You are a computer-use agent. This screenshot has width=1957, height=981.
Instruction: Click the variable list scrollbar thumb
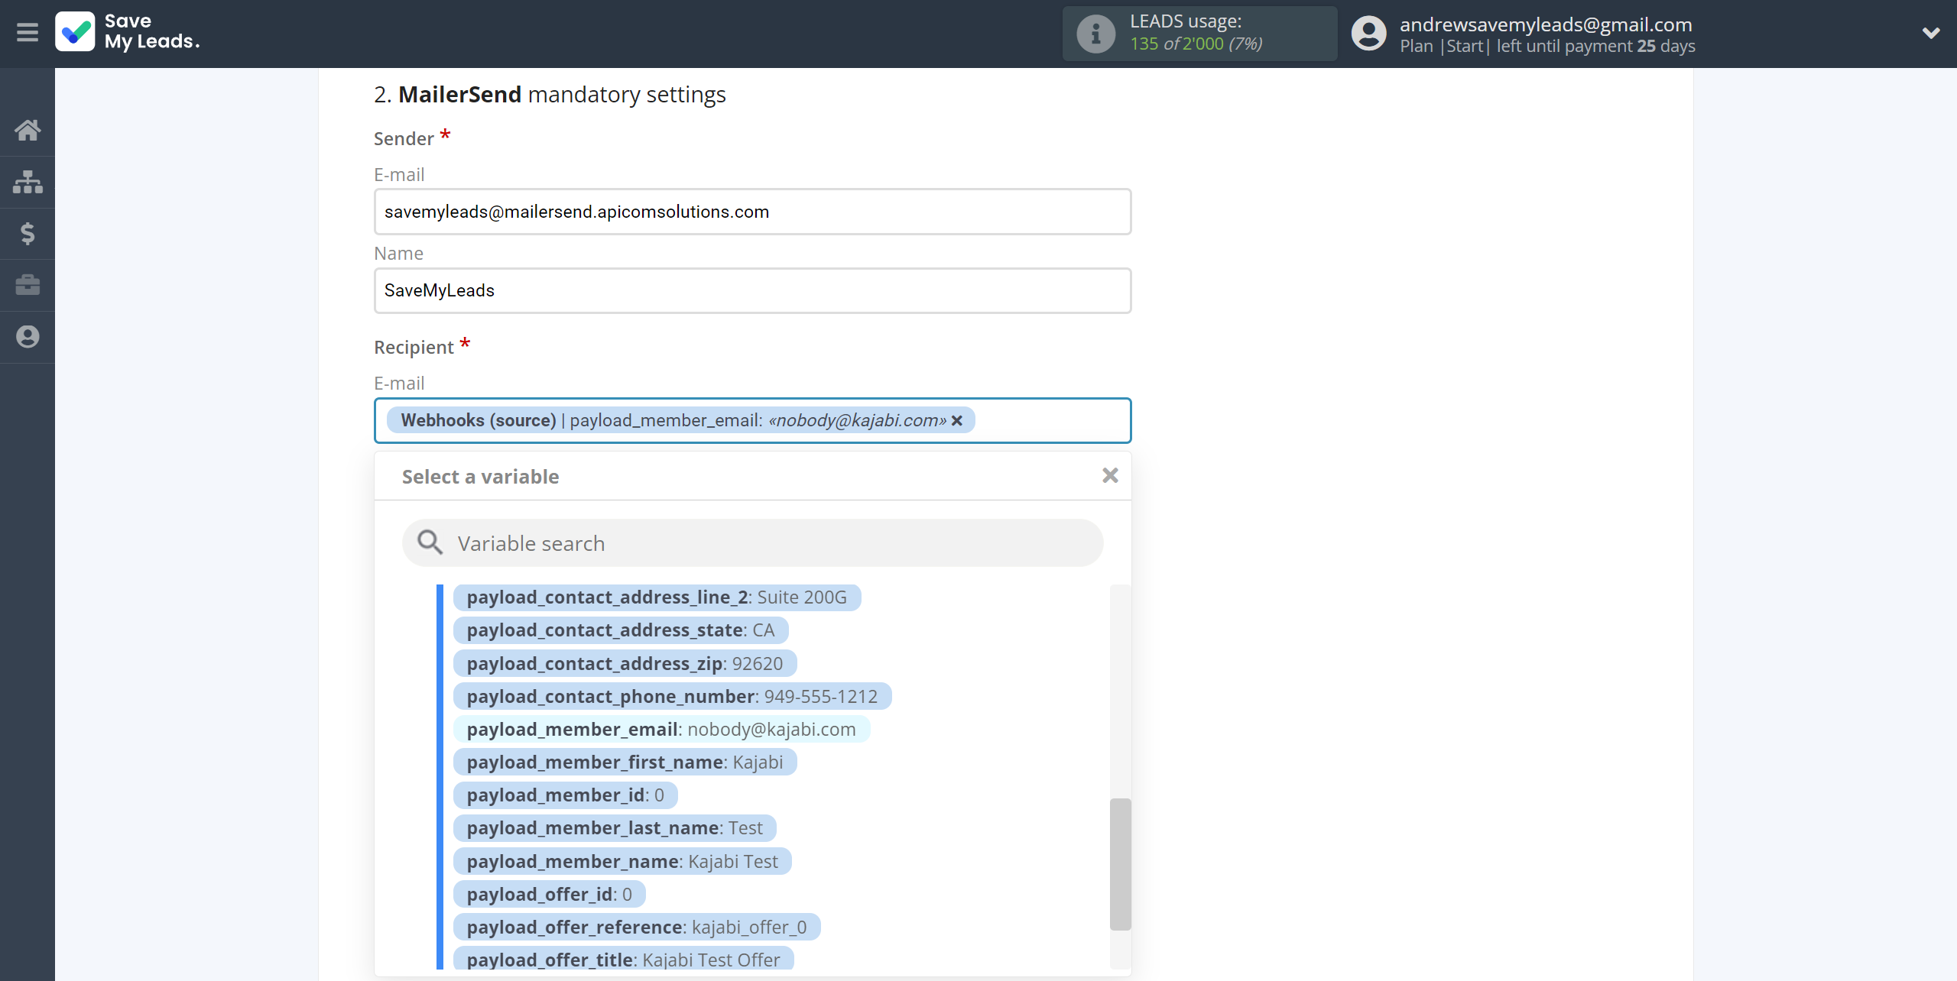pyautogui.click(x=1120, y=864)
